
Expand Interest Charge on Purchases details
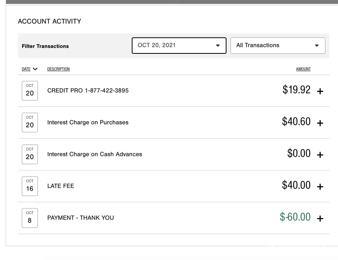coord(320,123)
